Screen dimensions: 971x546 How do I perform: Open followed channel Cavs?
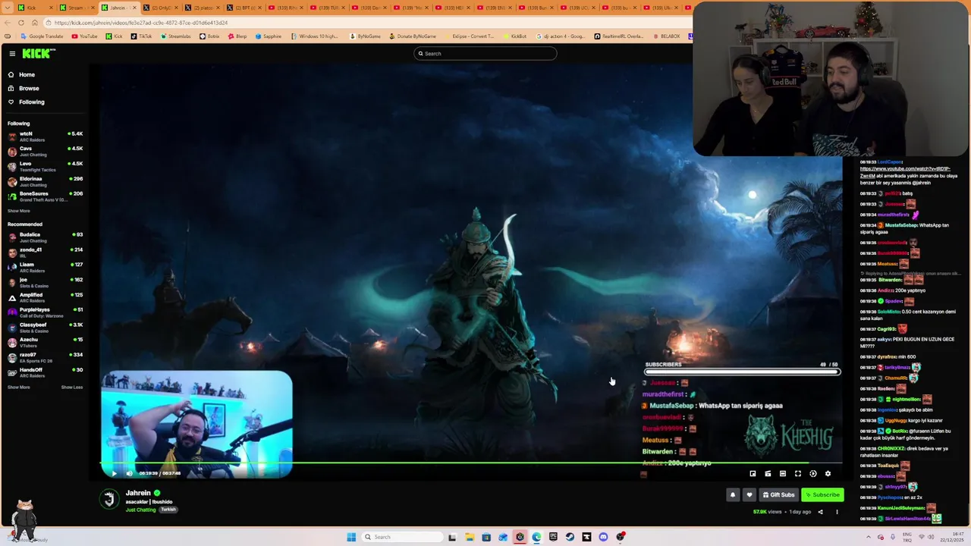tap(45, 151)
